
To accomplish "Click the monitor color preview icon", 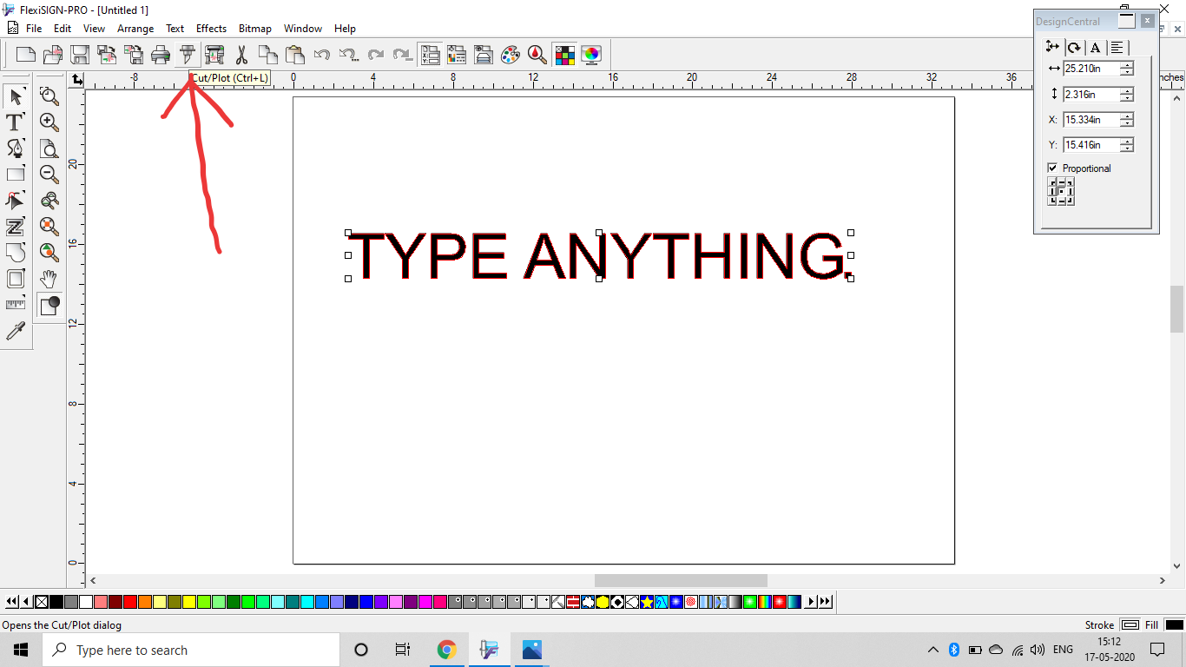I will (x=591, y=55).
